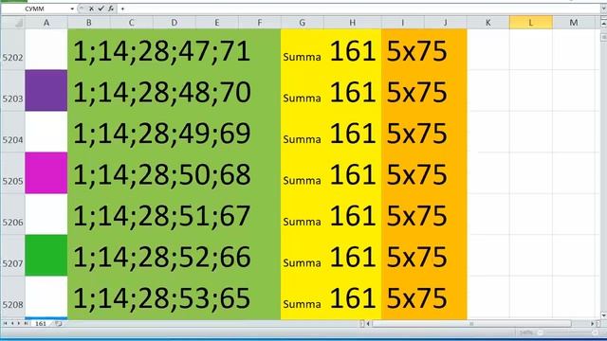Click vertical scrollbar down arrow
607x341 pixels.
(x=603, y=315)
